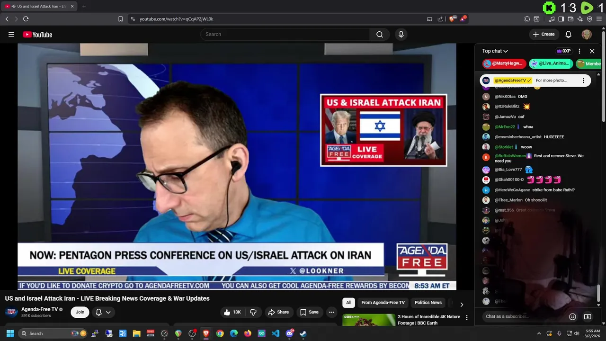Open the browser playlist music-note icon
606x341 pixels.
point(552,19)
